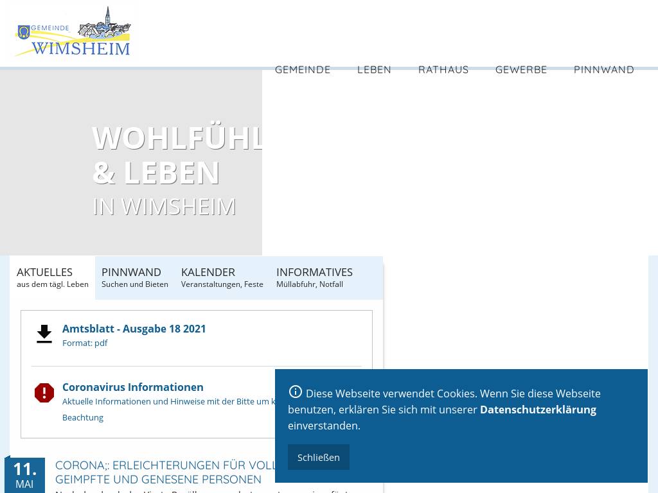Click the red Coronavirus warning icon

[44, 393]
